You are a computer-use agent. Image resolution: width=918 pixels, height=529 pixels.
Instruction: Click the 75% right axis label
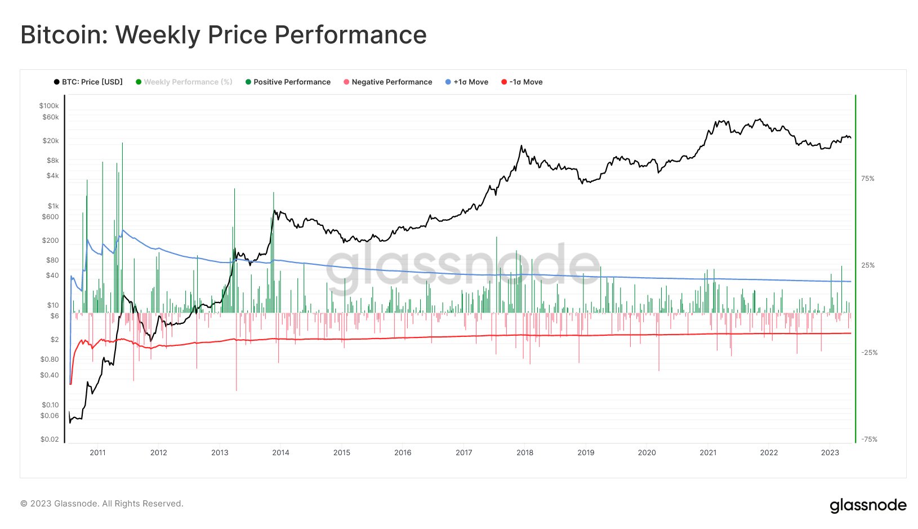(868, 179)
